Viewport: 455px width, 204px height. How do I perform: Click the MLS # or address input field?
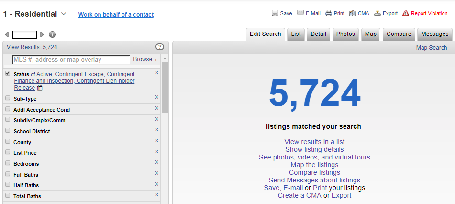click(71, 60)
